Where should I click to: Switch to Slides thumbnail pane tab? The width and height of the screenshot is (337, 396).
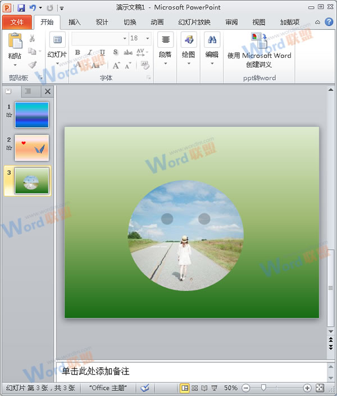[8, 91]
